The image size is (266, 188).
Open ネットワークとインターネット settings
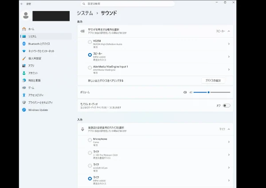[x=46, y=51]
